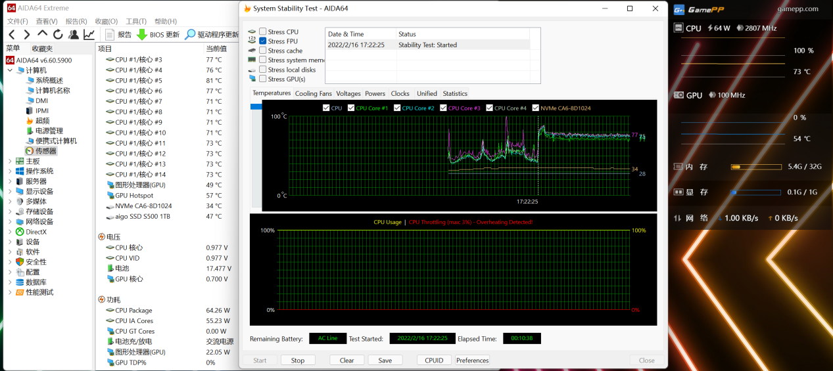This screenshot has width=833, height=371.
Task: Uncheck the Stress FPU checkbox
Action: click(x=263, y=41)
